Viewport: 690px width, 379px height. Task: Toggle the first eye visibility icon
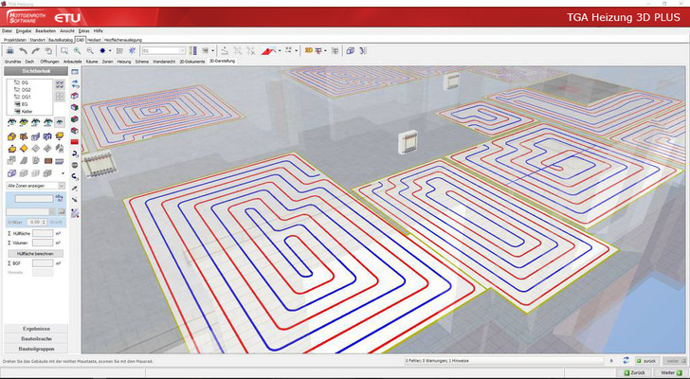click(x=12, y=122)
